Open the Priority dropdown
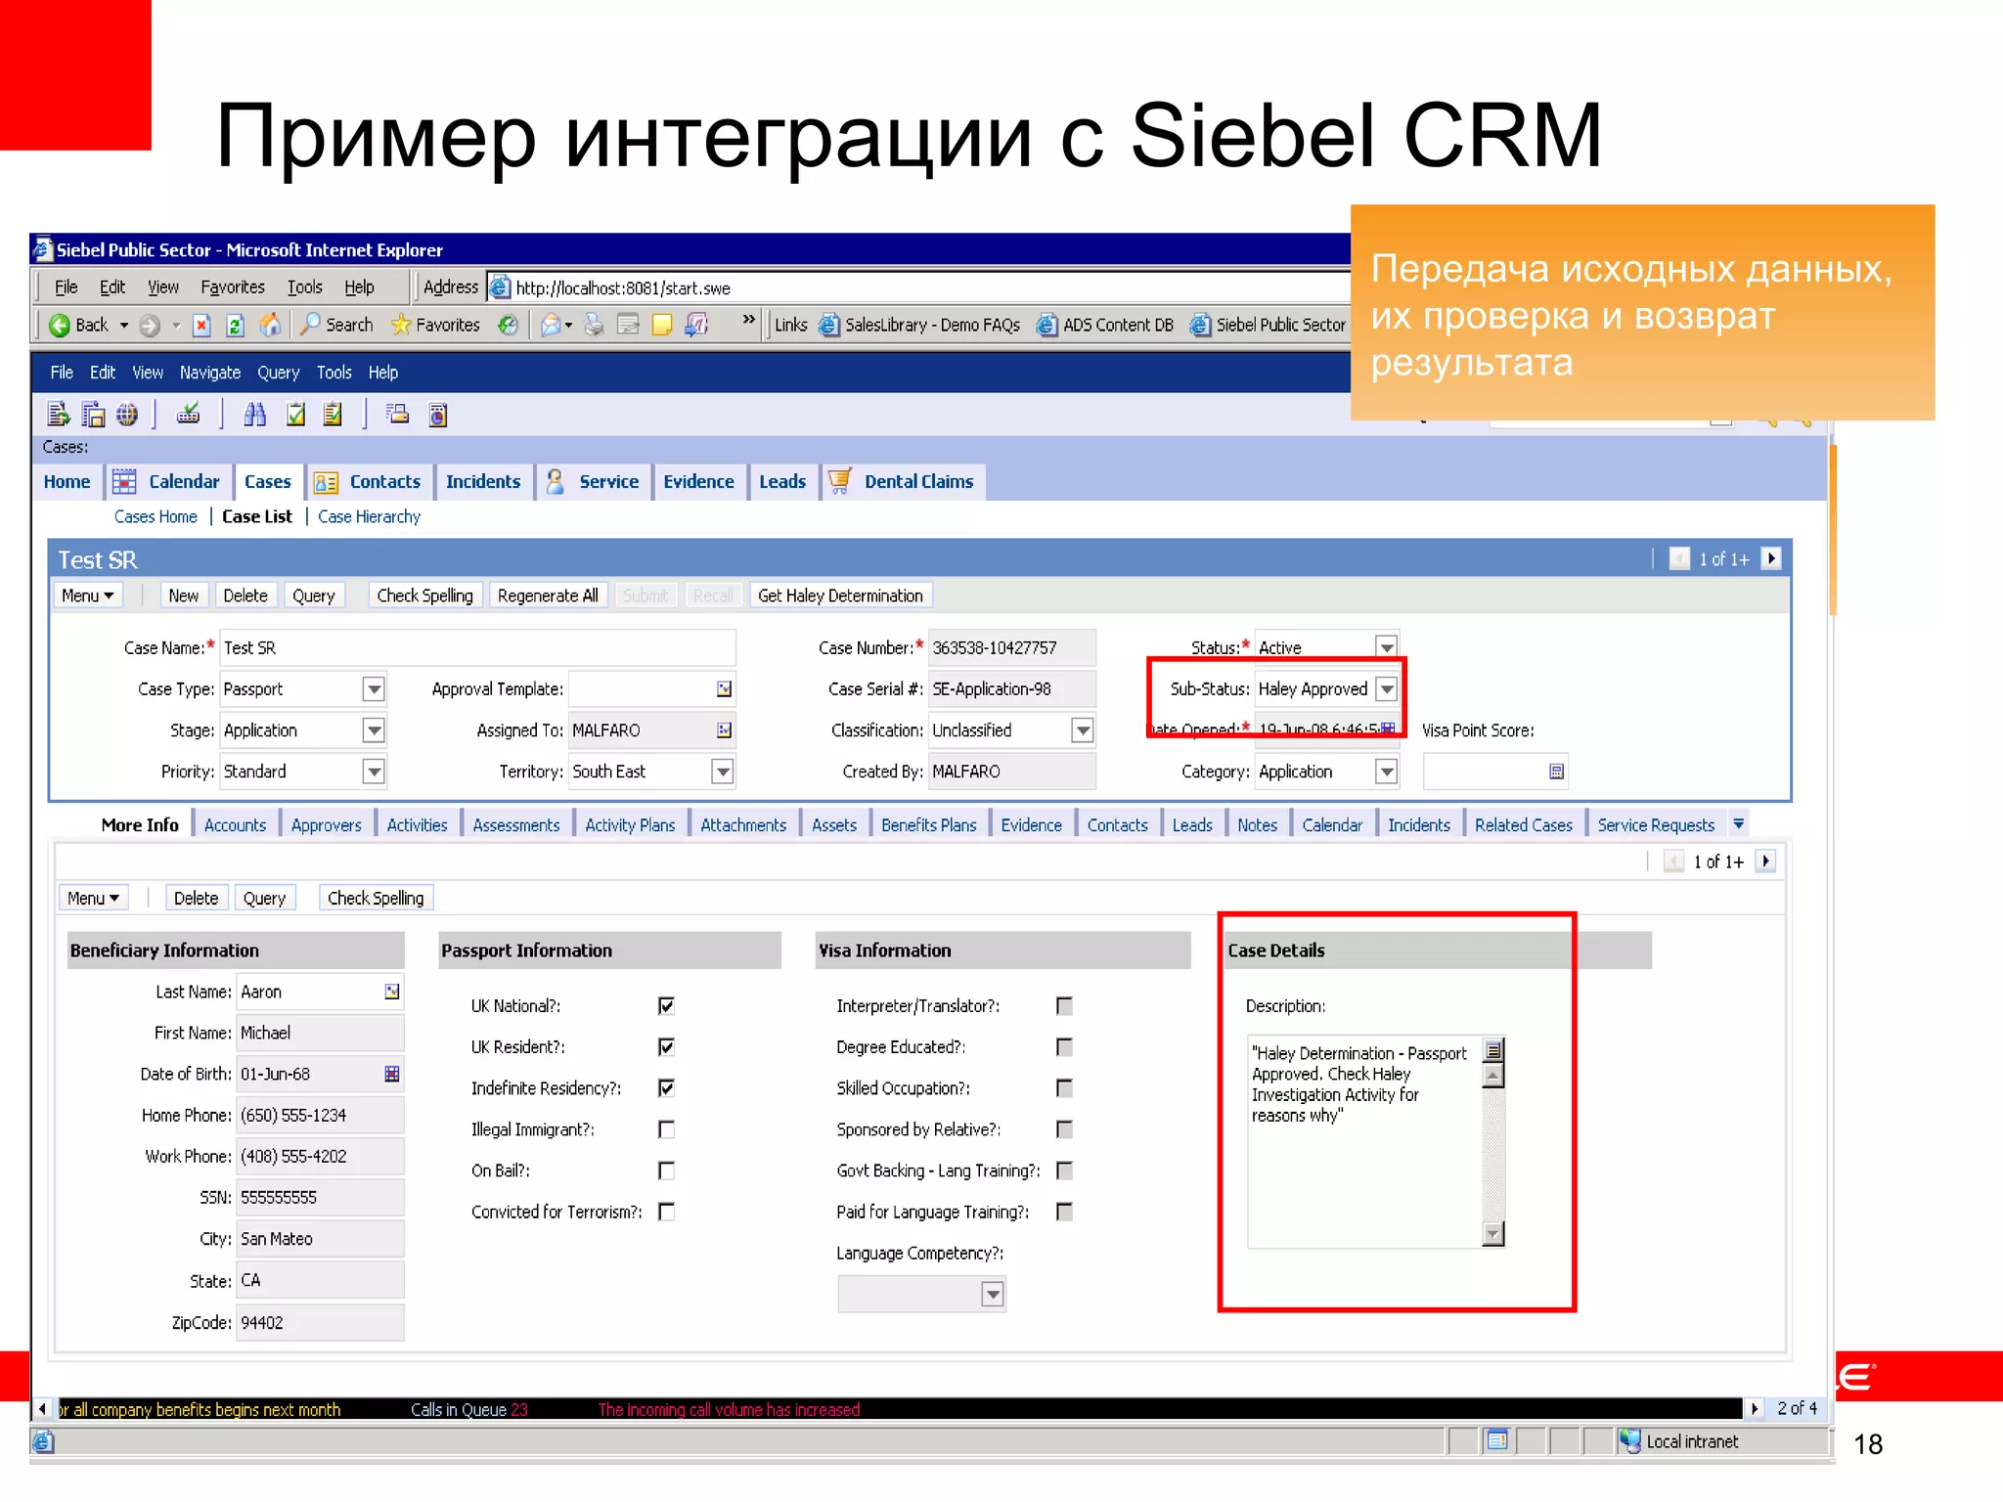This screenshot has width=2003, height=1502. click(x=374, y=772)
